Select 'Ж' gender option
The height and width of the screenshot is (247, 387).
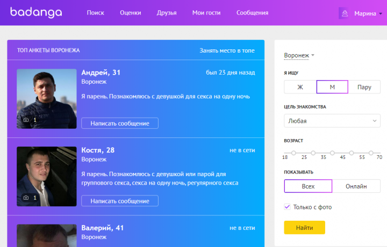point(300,87)
